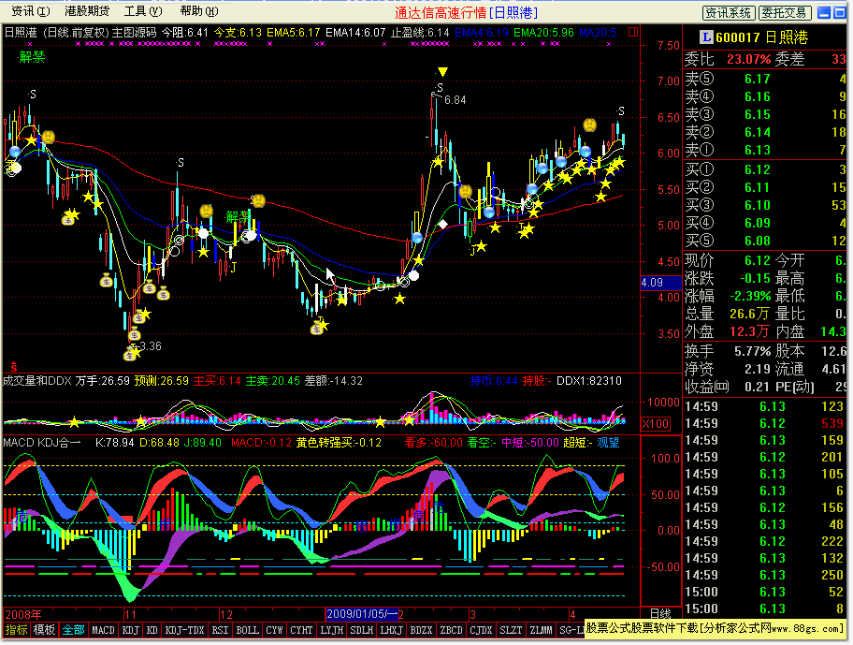
Task: Click the 委比 23.07% value
Action: pos(749,59)
